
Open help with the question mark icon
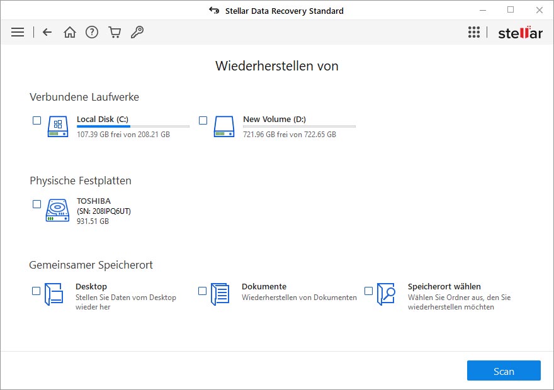[x=92, y=32]
